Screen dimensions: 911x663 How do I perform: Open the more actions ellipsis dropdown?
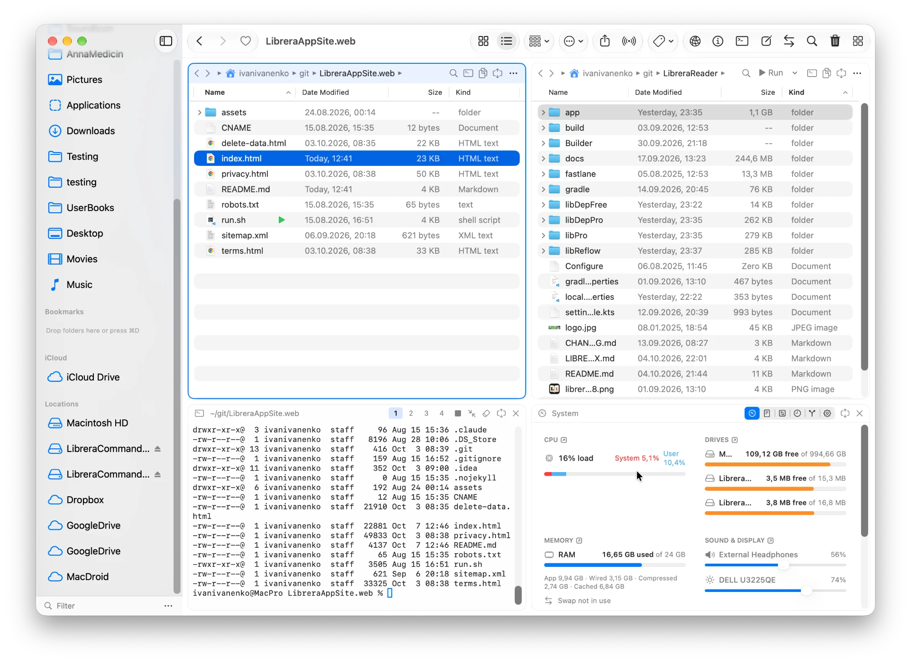tap(574, 41)
